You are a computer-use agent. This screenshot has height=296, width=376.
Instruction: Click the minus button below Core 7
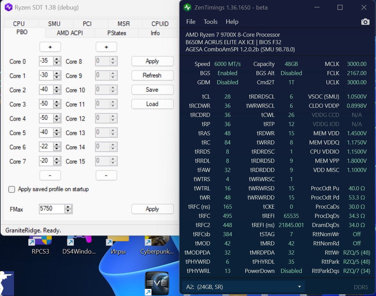(x=50, y=175)
